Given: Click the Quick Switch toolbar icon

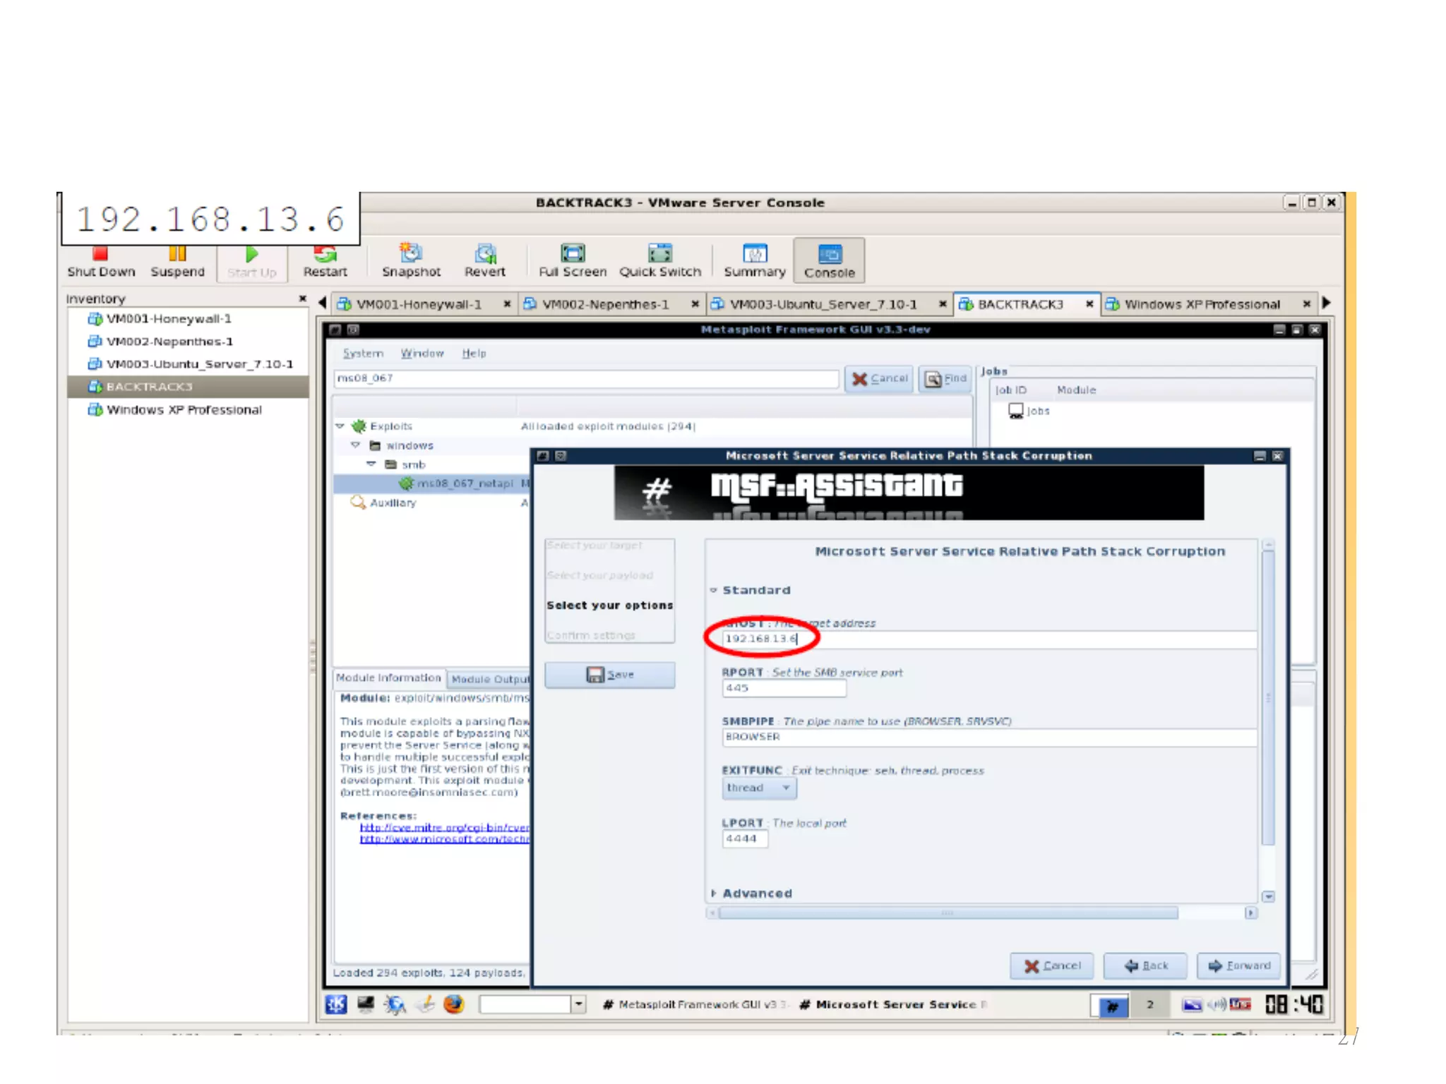Looking at the screenshot, I should (659, 260).
